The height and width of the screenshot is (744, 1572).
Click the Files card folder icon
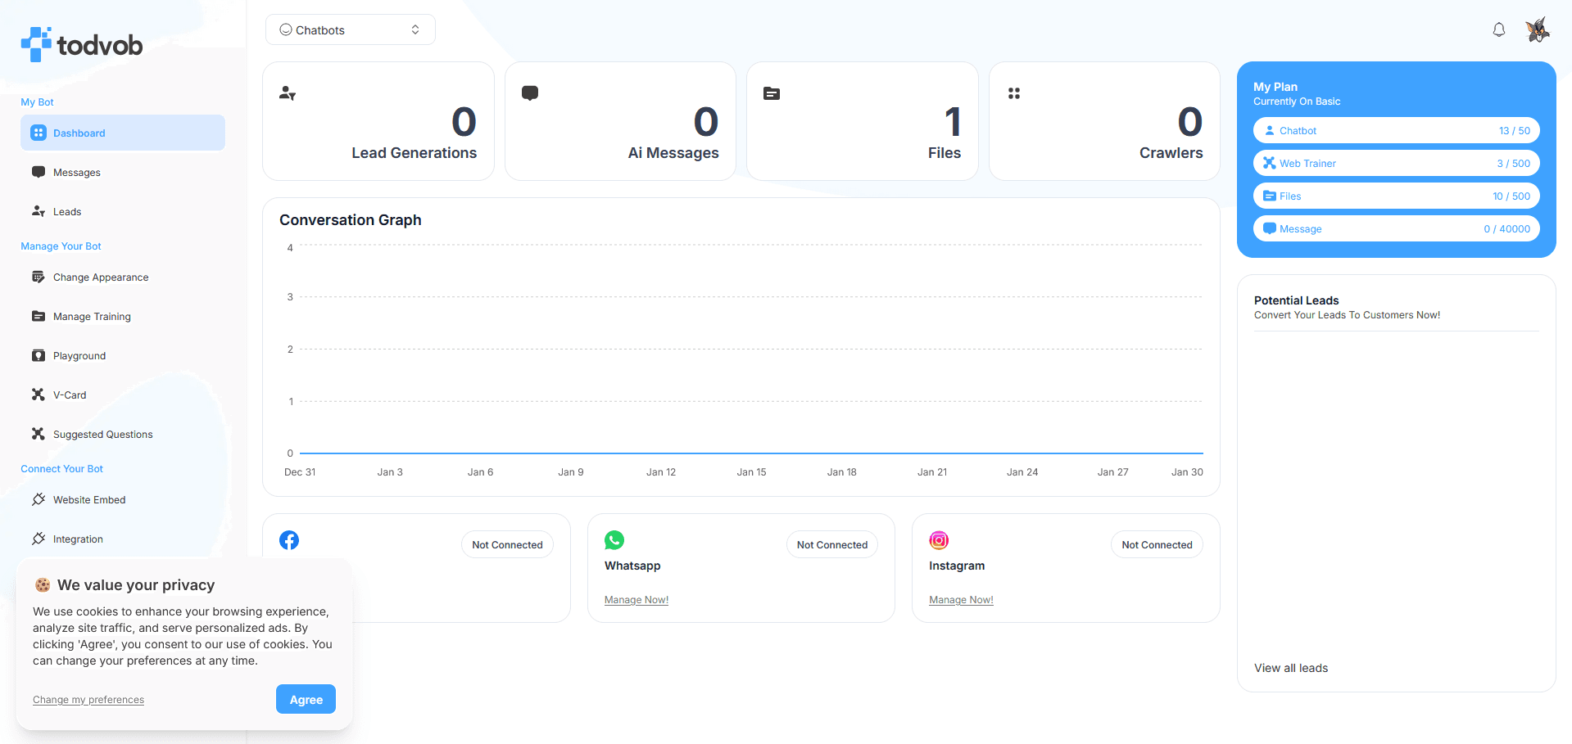coord(772,93)
